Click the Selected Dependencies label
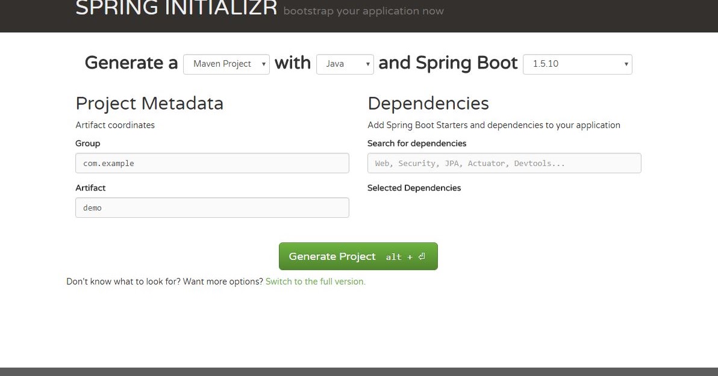This screenshot has width=718, height=376. (x=414, y=188)
